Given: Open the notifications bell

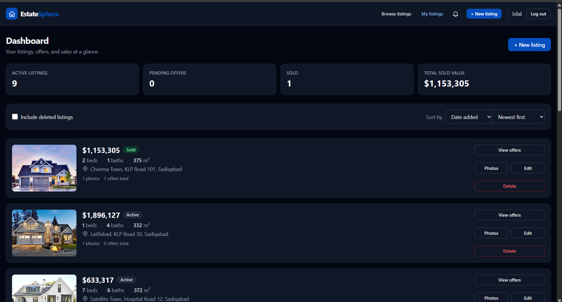Looking at the screenshot, I should point(455,14).
